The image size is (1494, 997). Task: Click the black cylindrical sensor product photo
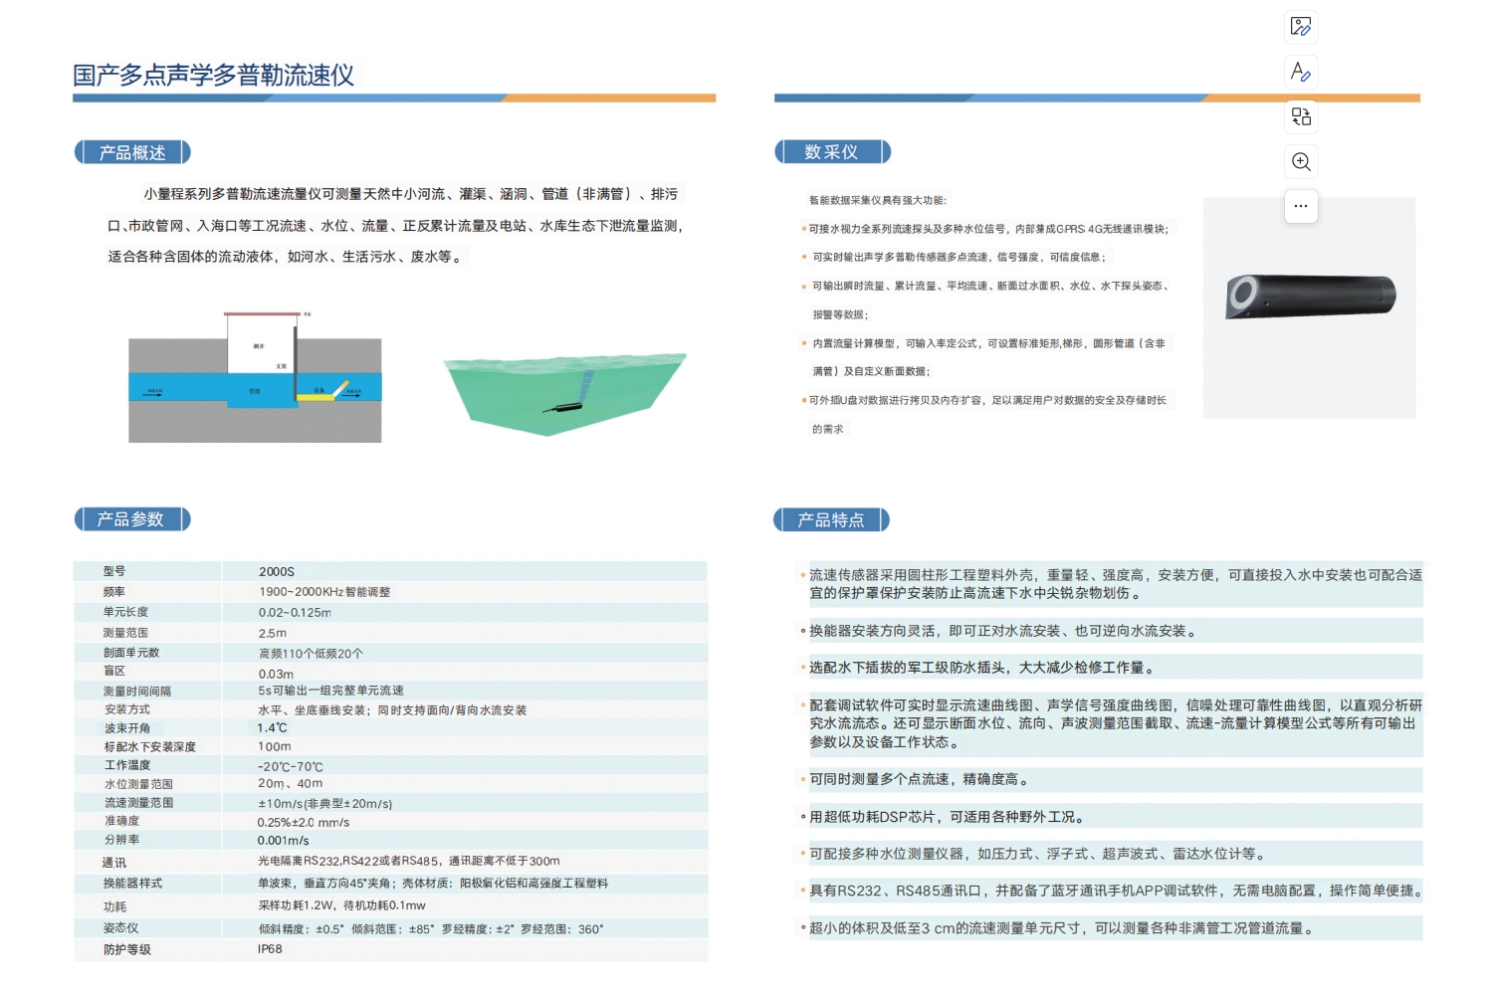coord(1310,299)
